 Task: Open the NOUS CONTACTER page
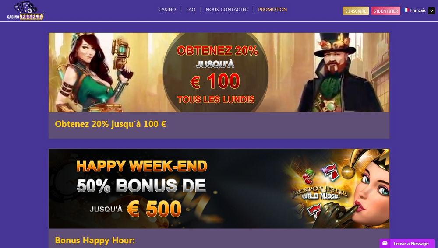227,10
